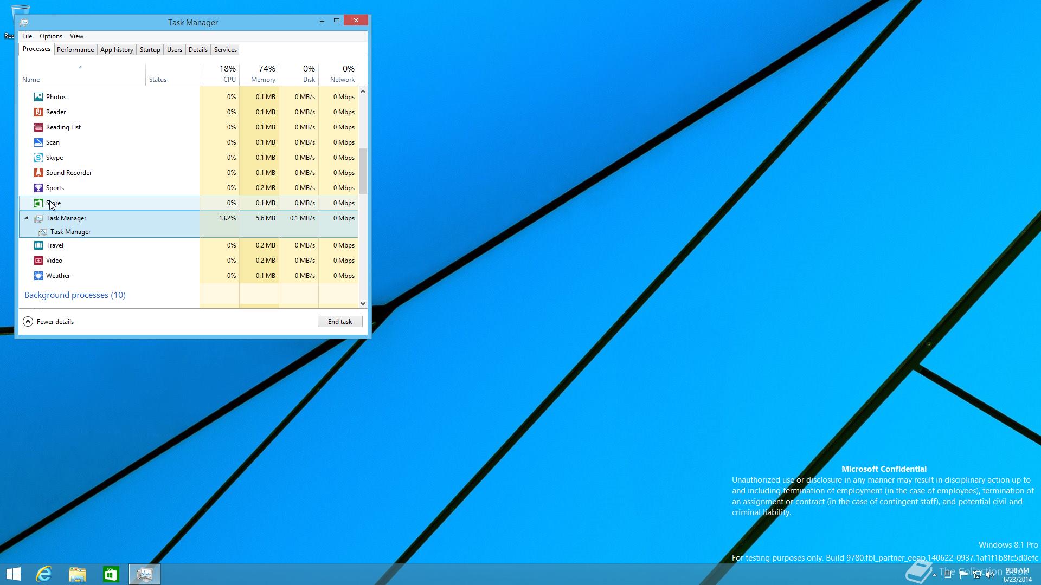1041x585 pixels.
Task: Click the Task Manager taskbar button
Action: pos(145,574)
